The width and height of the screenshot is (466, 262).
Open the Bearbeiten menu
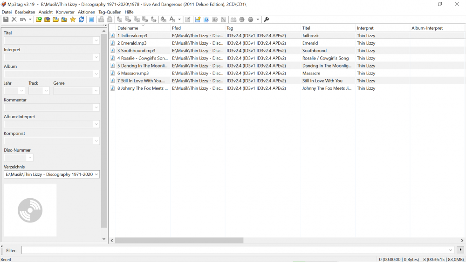tap(25, 12)
